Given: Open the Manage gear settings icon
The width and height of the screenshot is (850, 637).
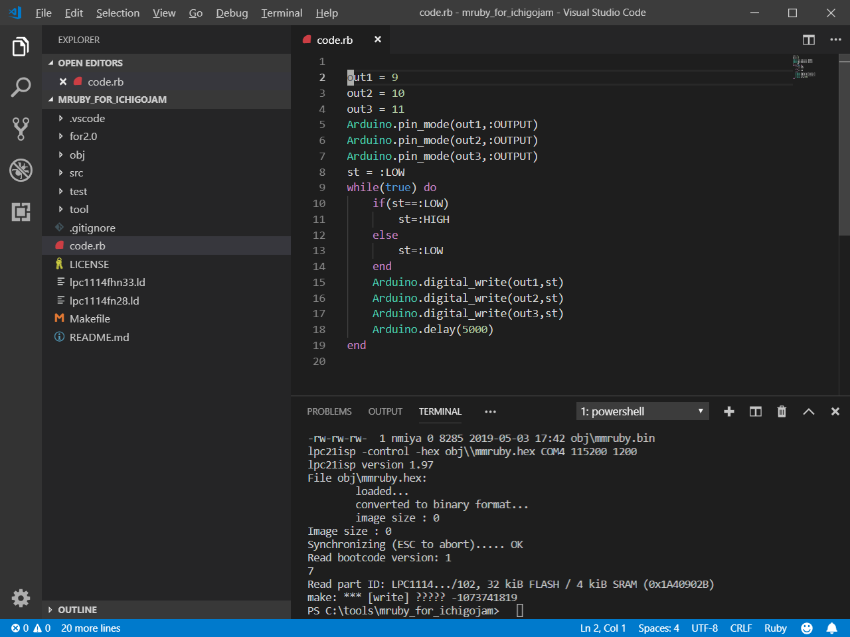Looking at the screenshot, I should [x=21, y=598].
